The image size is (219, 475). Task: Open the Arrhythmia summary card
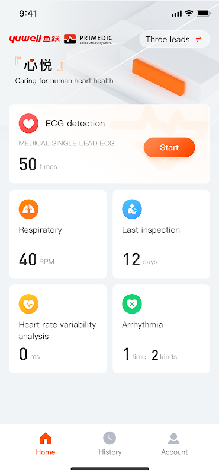point(162,329)
